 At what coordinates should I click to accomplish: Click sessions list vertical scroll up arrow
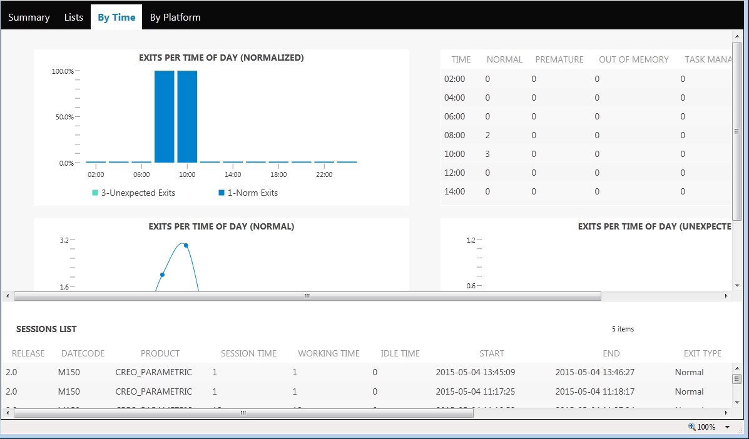pyautogui.click(x=736, y=368)
